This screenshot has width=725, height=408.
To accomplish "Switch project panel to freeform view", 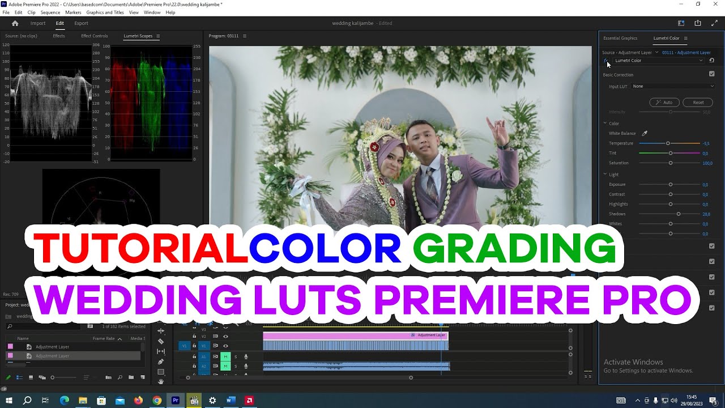I will click(x=42, y=377).
